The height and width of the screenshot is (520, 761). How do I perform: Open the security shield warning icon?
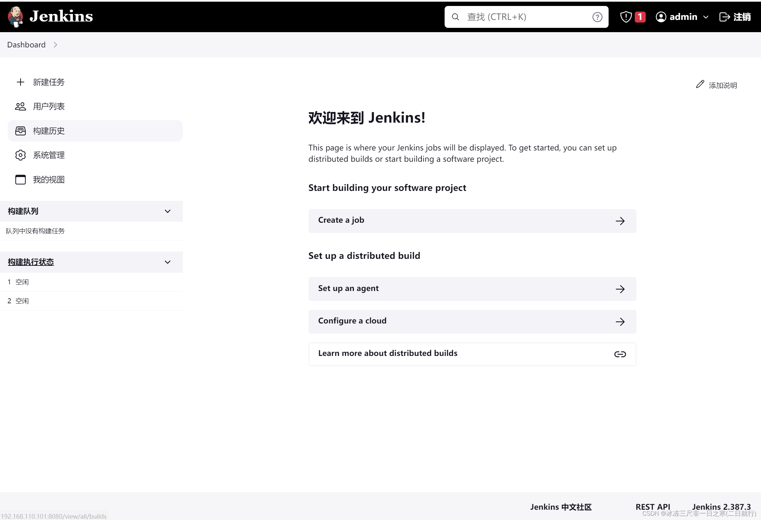coord(626,17)
